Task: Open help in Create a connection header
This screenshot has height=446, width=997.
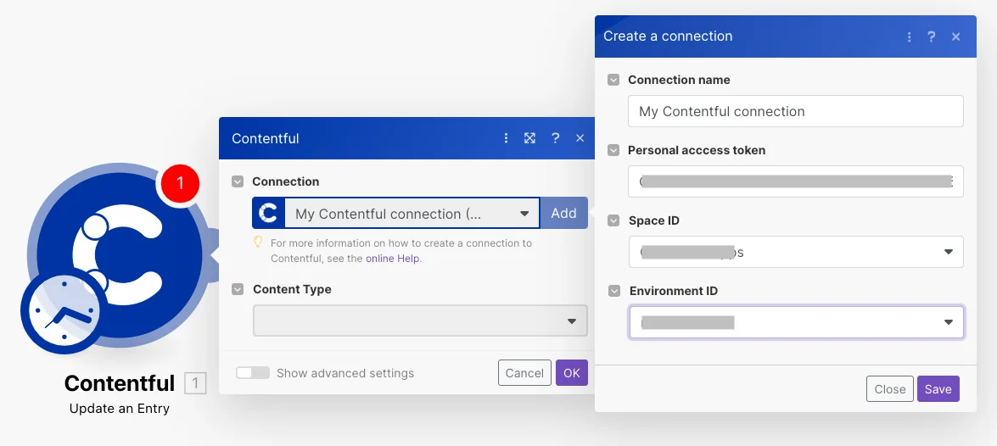Action: point(931,36)
